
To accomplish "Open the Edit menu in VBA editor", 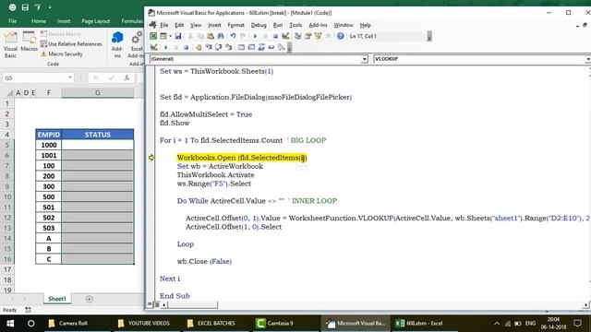I will [x=179, y=25].
